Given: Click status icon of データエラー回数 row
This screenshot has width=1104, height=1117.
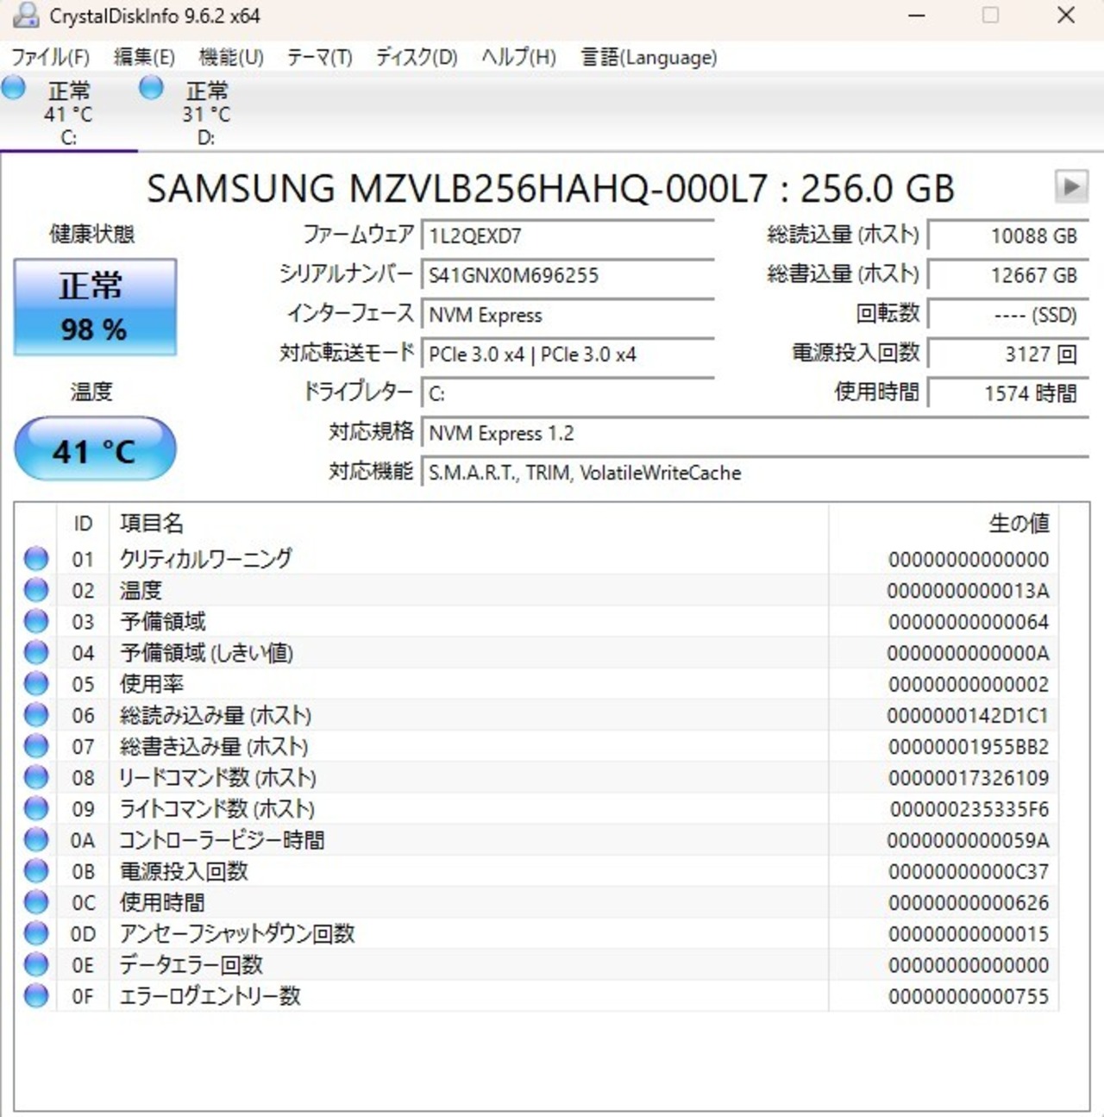Looking at the screenshot, I should (x=36, y=963).
